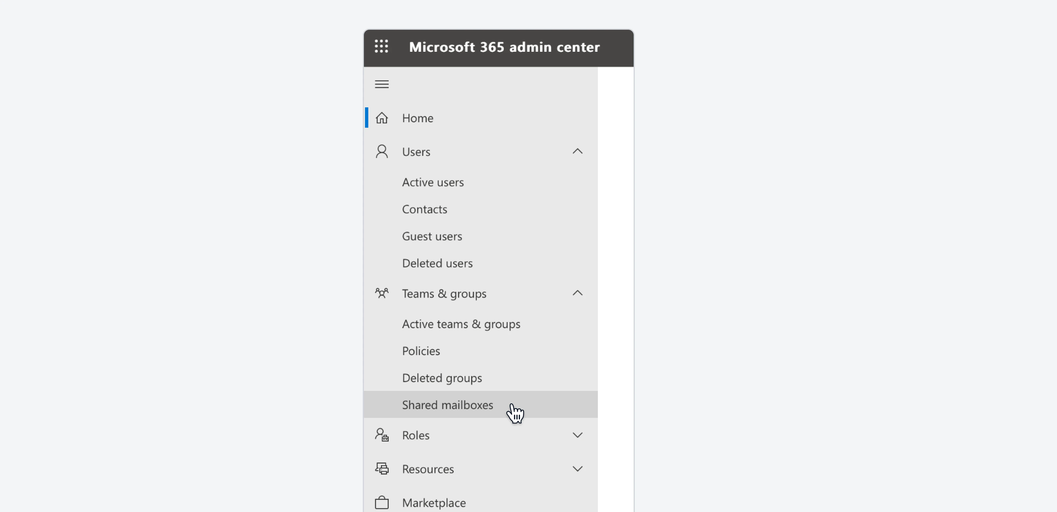Open Deleted users list

pyautogui.click(x=437, y=263)
